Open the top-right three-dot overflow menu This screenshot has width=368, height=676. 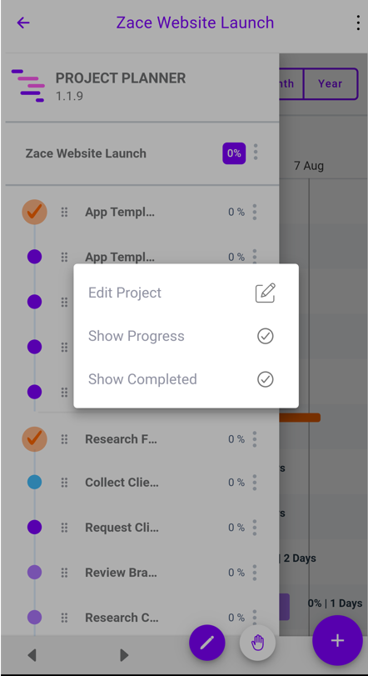pos(358,23)
